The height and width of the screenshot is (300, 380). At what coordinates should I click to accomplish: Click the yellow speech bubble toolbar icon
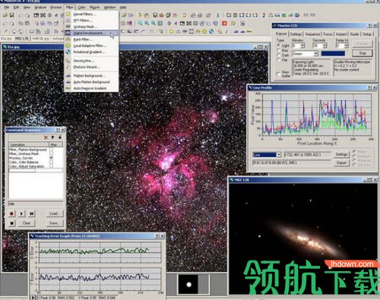click(233, 24)
